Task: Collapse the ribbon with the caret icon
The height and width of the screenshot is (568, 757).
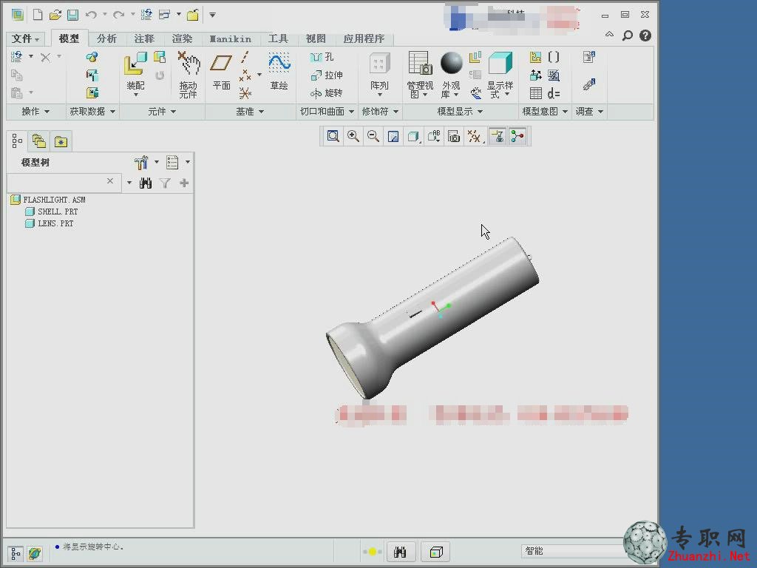Action: coord(609,34)
